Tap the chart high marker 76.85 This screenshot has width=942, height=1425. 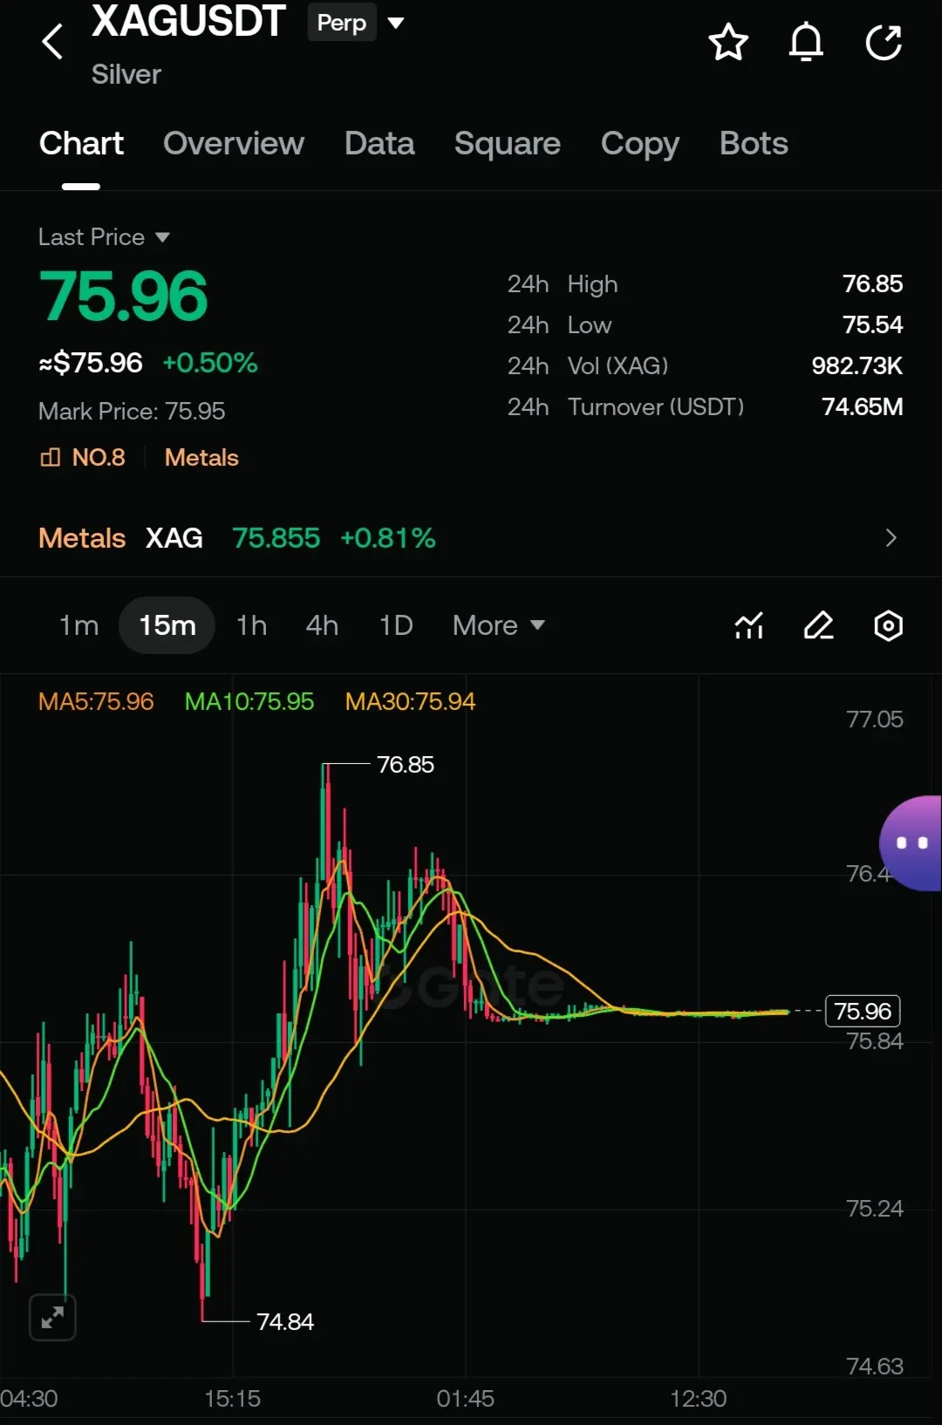406,764
